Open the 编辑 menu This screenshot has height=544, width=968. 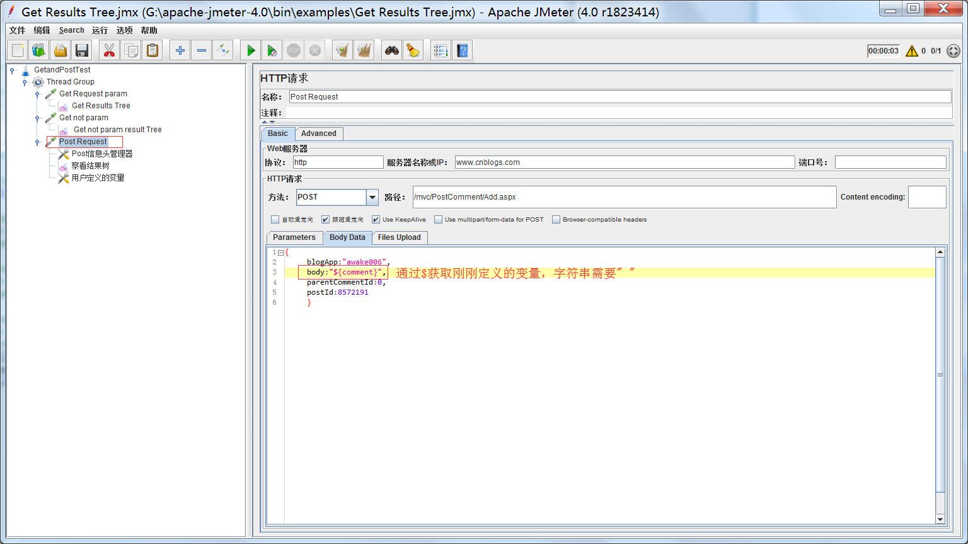[x=42, y=30]
